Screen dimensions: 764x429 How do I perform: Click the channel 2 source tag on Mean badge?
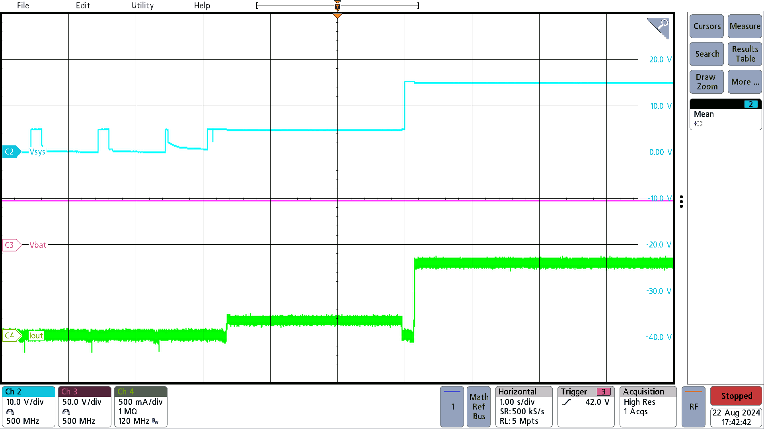751,104
